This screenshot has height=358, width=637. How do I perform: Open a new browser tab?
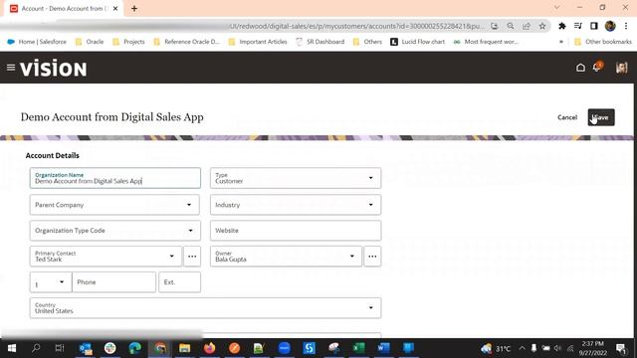tap(134, 8)
